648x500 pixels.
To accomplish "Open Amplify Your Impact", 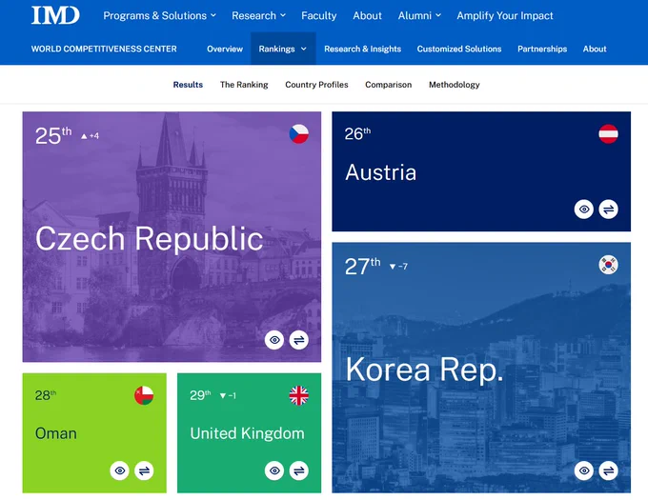I will click(x=505, y=15).
